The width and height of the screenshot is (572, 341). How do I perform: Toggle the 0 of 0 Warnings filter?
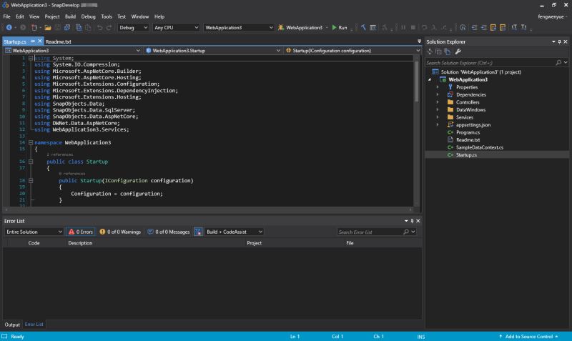[120, 232]
